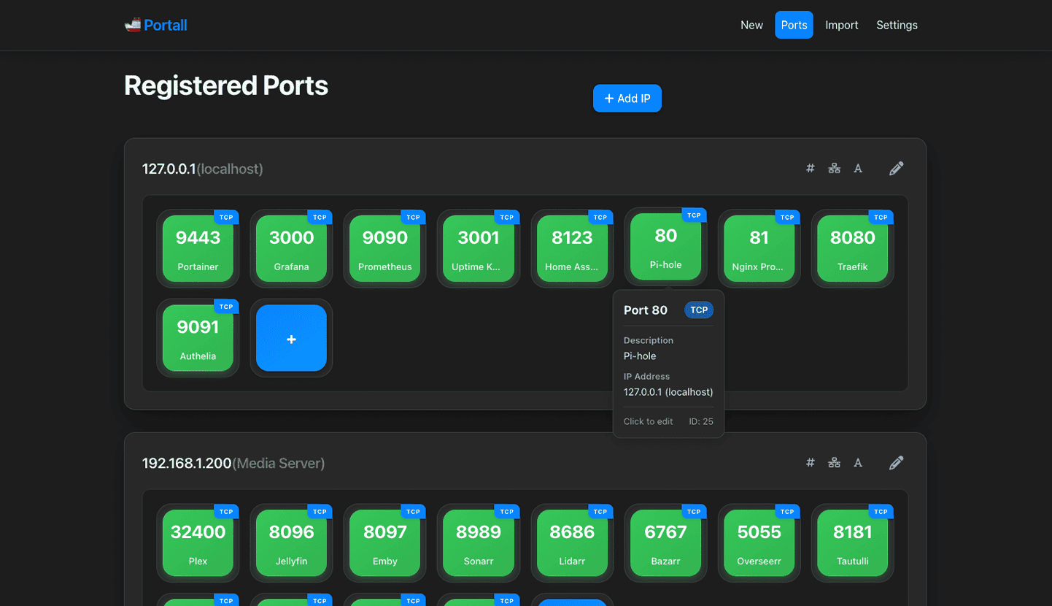1052x606 pixels.
Task: Click the TCP badge in Port 80 tooltip
Action: [x=699, y=310]
